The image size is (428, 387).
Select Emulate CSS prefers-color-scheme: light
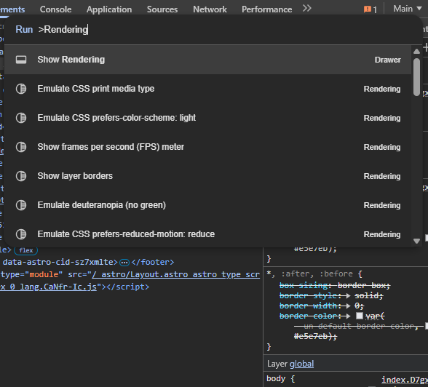[x=208, y=118]
